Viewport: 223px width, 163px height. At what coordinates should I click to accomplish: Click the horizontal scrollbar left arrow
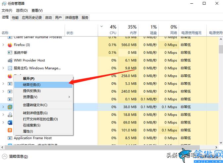click(2, 147)
